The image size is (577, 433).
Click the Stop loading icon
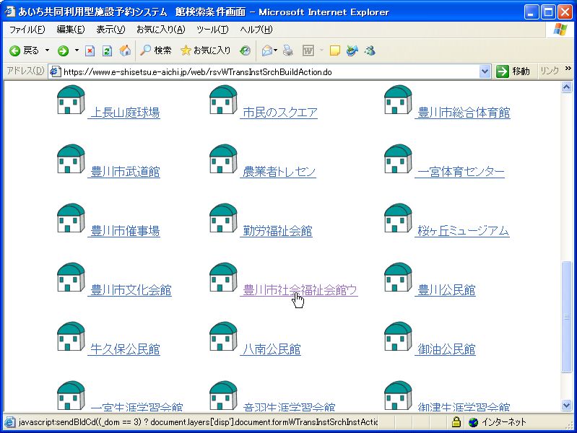(x=90, y=51)
